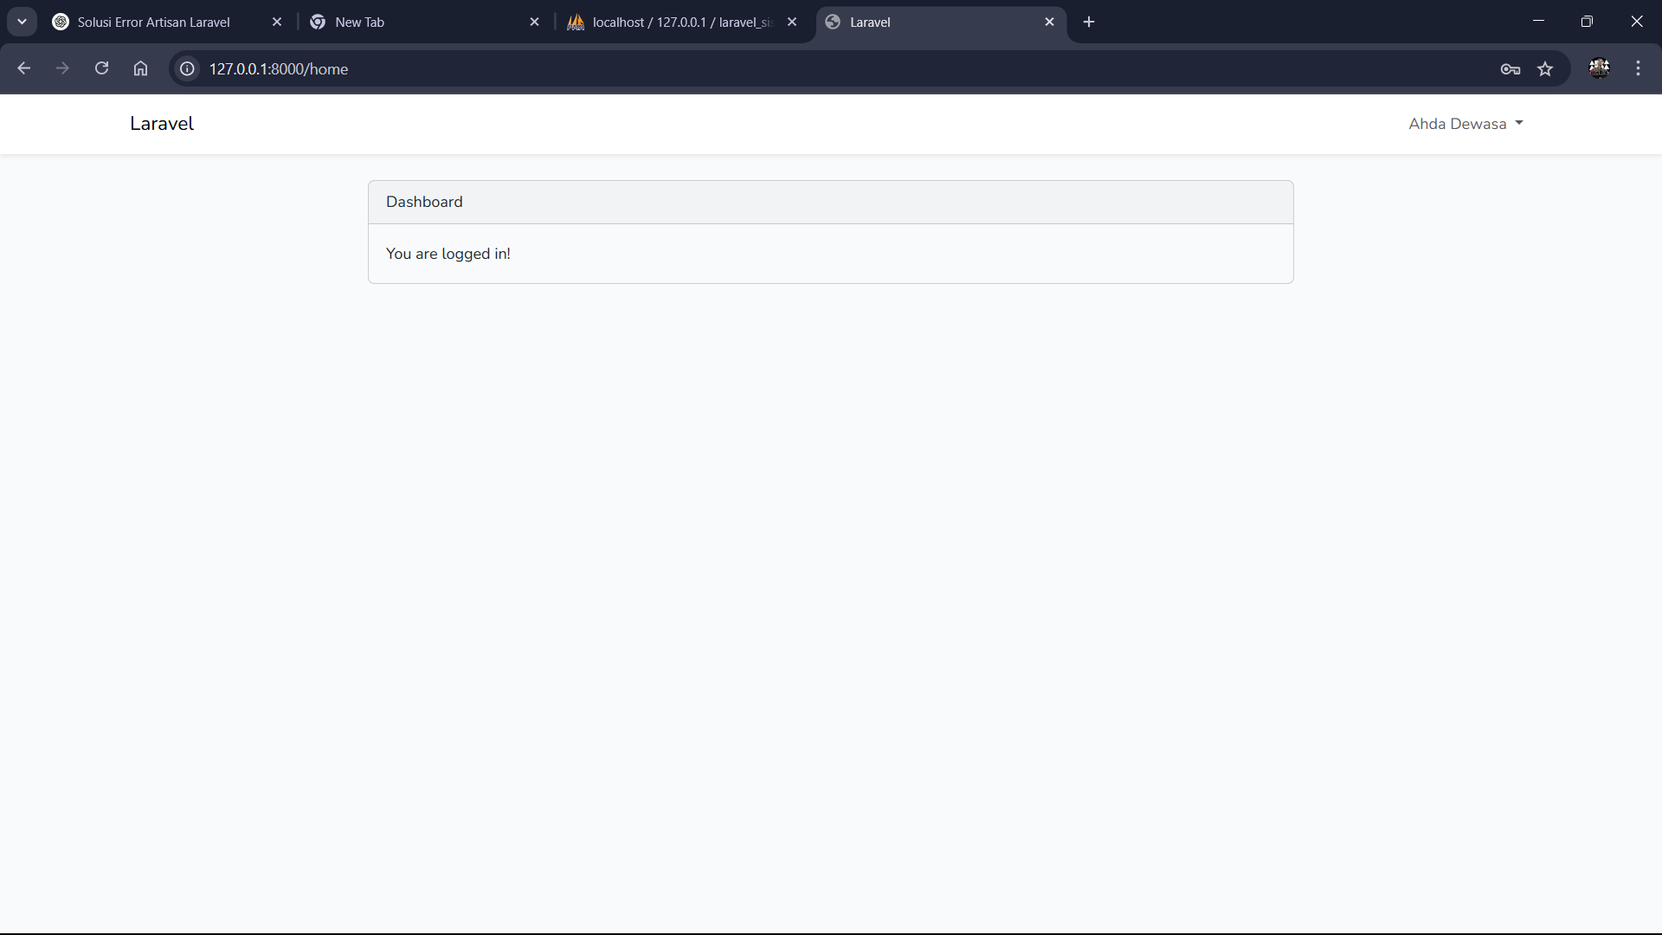Open saved password key icon
The width and height of the screenshot is (1662, 935).
[x=1510, y=69]
